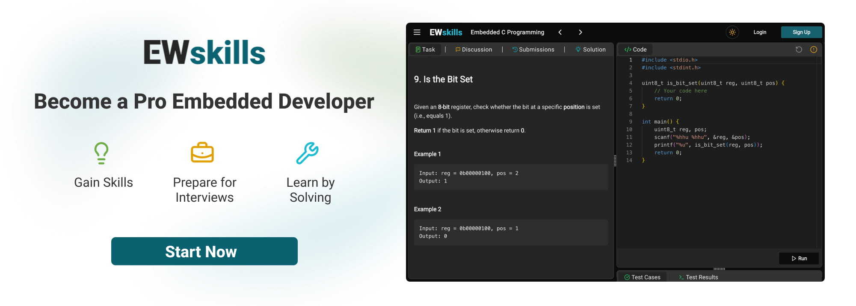Click the 'Gain Skills' label
856x306 pixels.
(x=104, y=182)
